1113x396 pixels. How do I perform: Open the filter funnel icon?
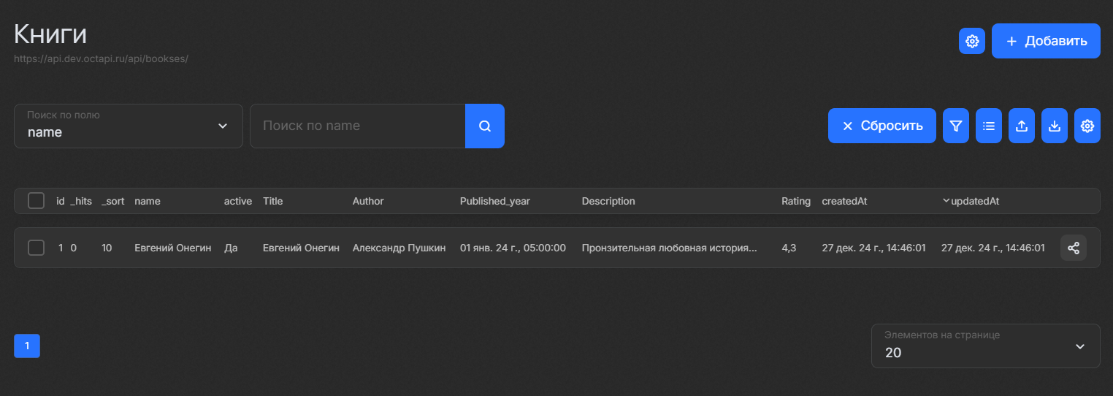(955, 126)
